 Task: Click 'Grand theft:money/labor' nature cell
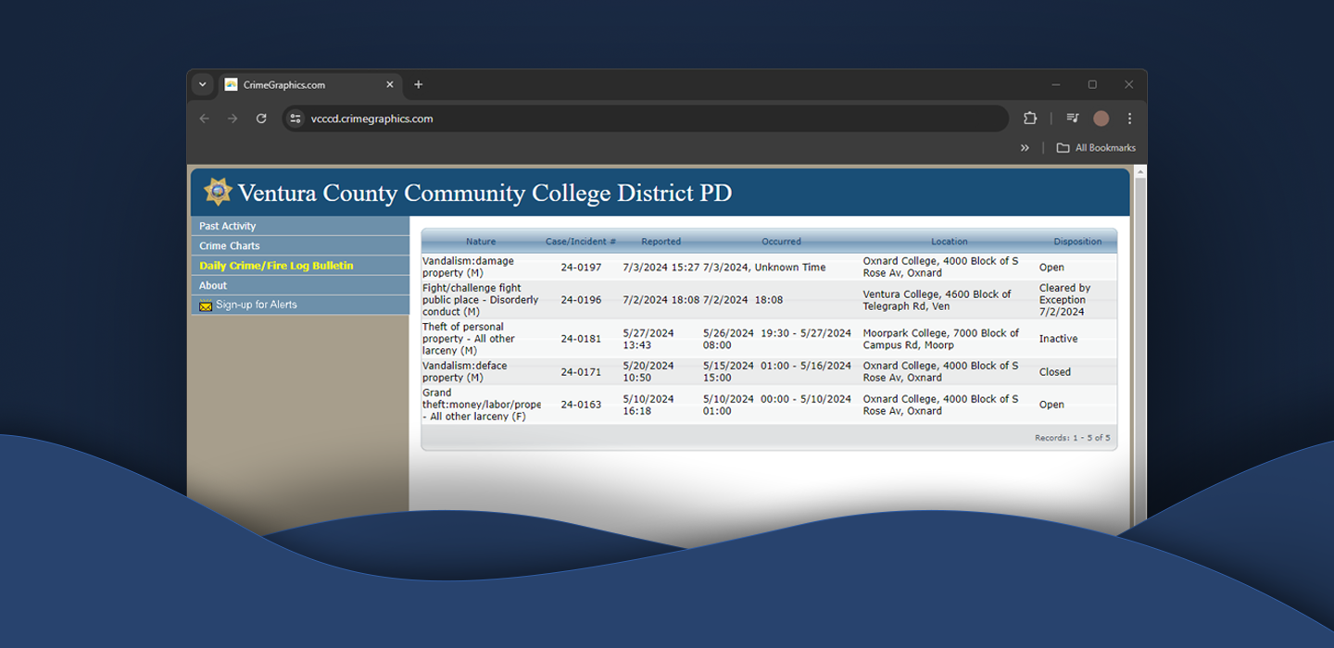[x=481, y=405]
